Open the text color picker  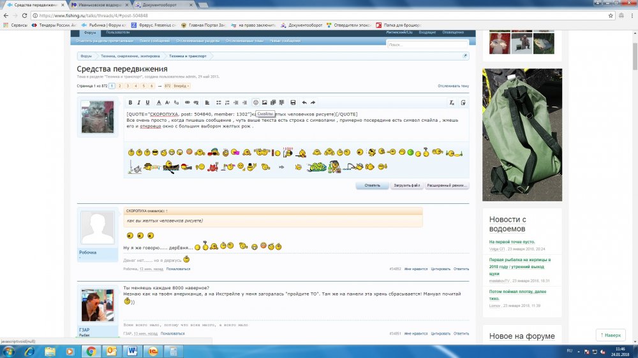[159, 103]
